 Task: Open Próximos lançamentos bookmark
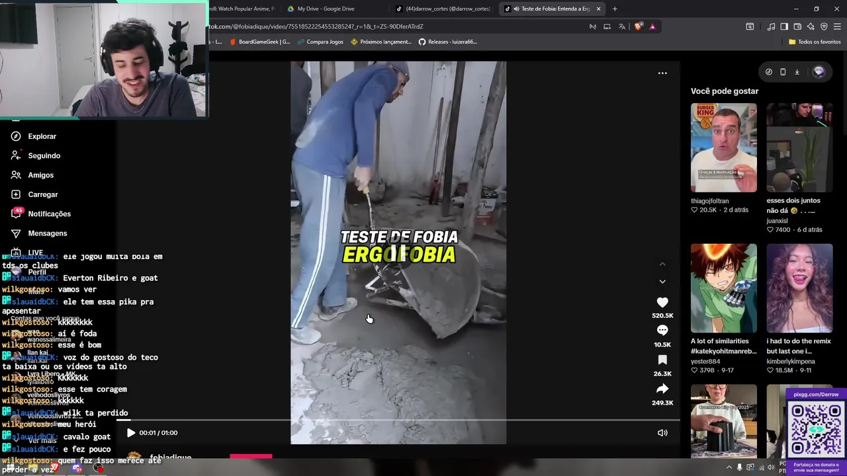pos(381,42)
